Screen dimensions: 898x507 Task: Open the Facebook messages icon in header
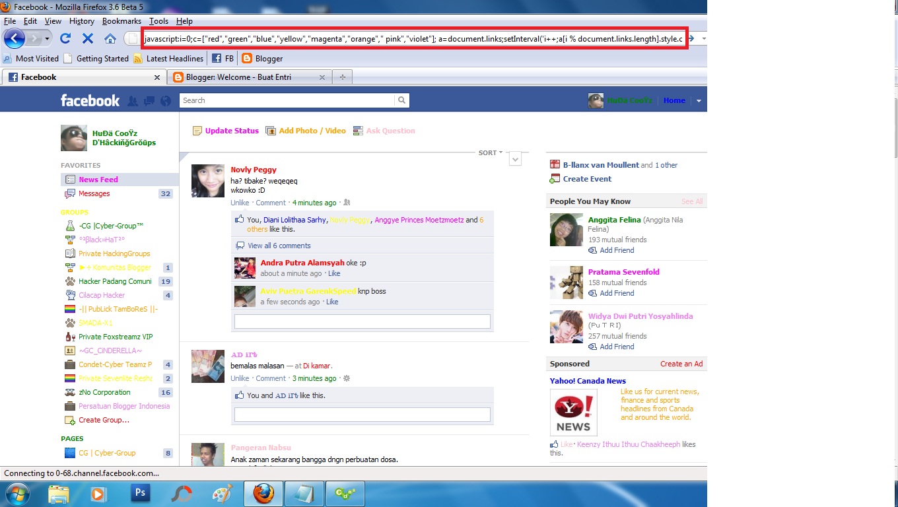[x=149, y=101]
